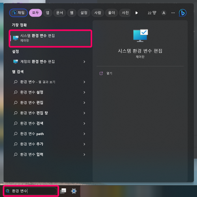This screenshot has height=197, width=197.
Task: Click the search icon beside 환경 변수 추가
Action: [15, 144]
